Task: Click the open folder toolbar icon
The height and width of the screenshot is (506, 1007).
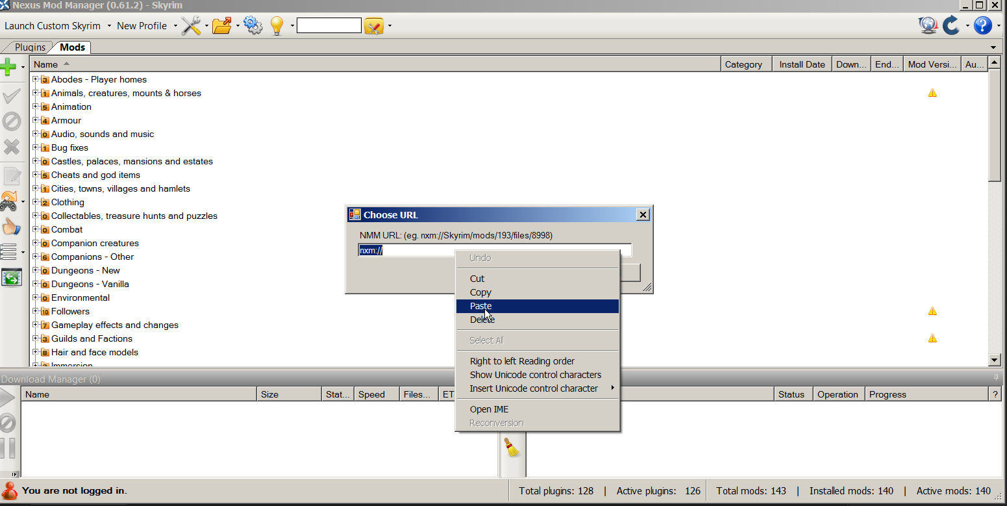Action: (x=222, y=26)
